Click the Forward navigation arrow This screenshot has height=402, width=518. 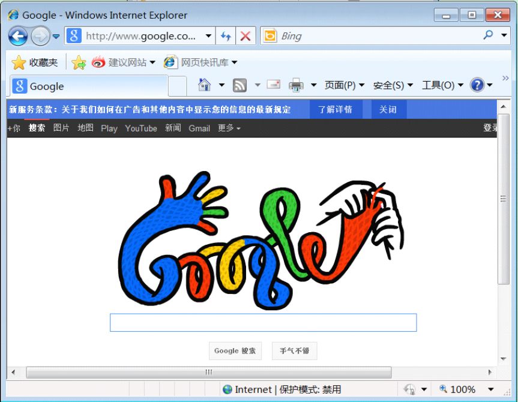tap(40, 36)
